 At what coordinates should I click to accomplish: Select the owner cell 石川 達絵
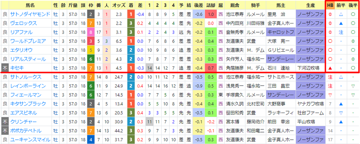(281, 68)
